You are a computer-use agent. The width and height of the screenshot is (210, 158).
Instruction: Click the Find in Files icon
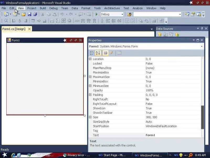129,14
